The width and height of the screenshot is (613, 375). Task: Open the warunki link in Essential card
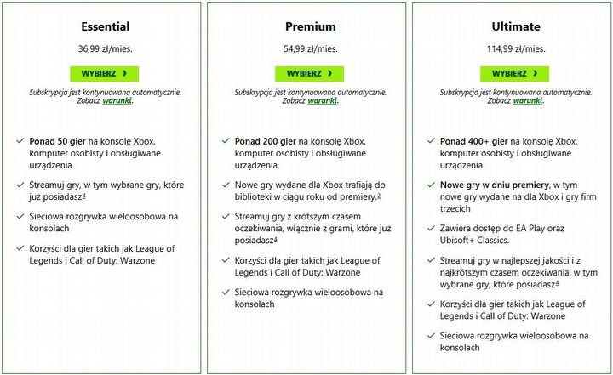coord(116,100)
